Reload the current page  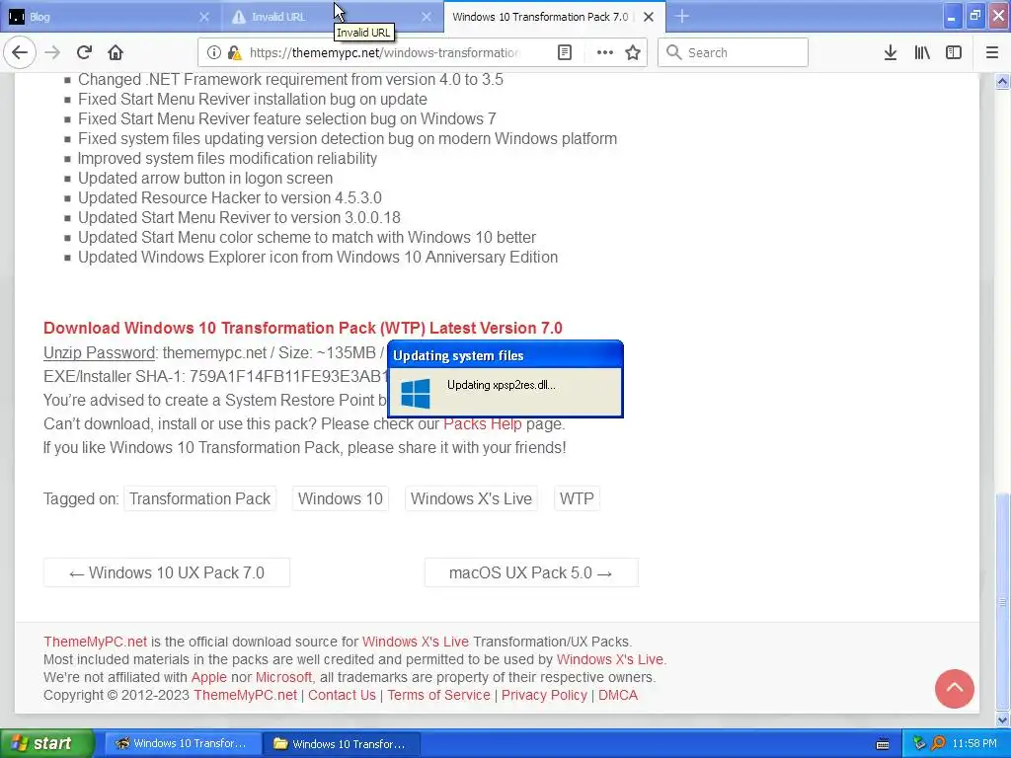coord(85,53)
